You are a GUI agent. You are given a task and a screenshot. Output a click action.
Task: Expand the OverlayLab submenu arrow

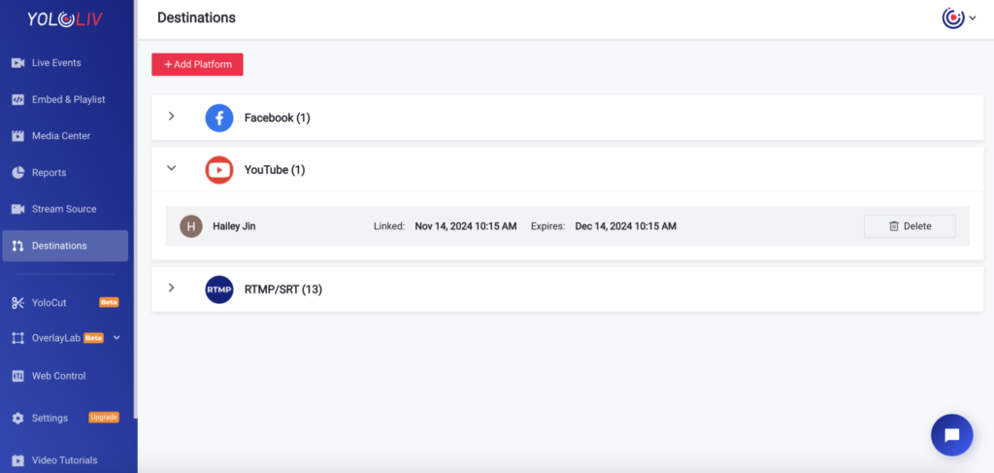click(x=116, y=338)
